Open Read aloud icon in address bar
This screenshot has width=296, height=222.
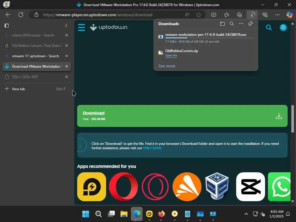click(187, 15)
